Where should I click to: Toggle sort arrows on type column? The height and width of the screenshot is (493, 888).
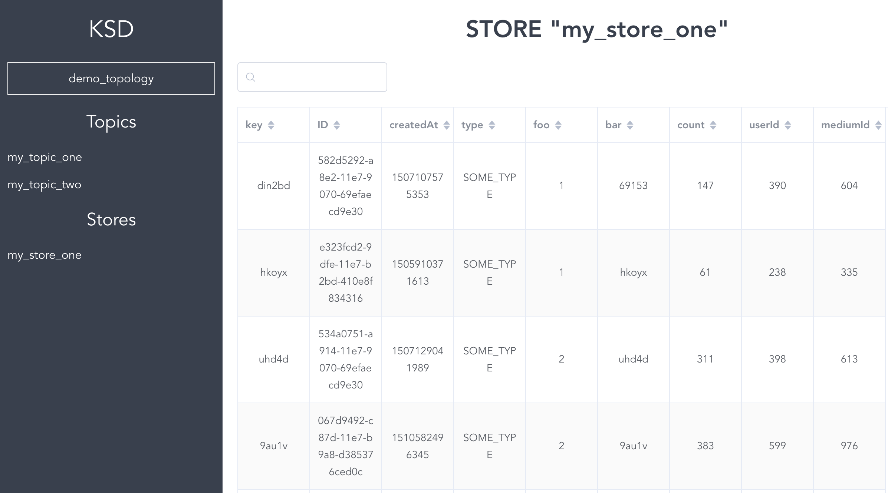(x=492, y=125)
